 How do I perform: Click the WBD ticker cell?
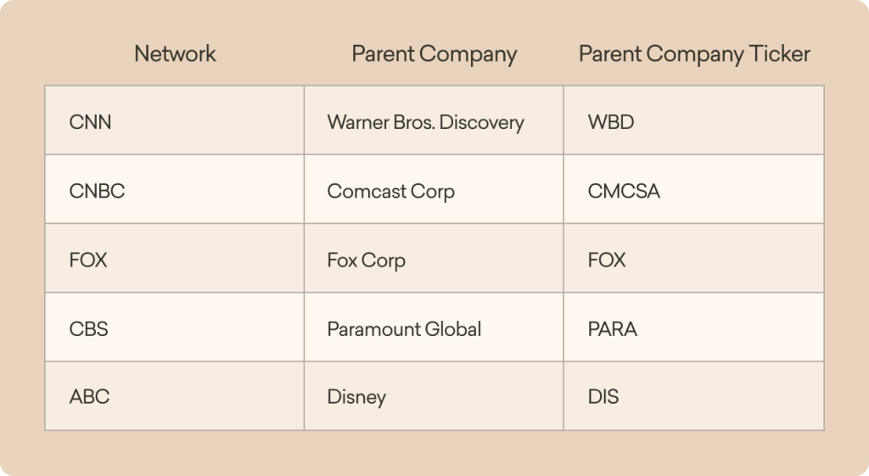coord(694,120)
